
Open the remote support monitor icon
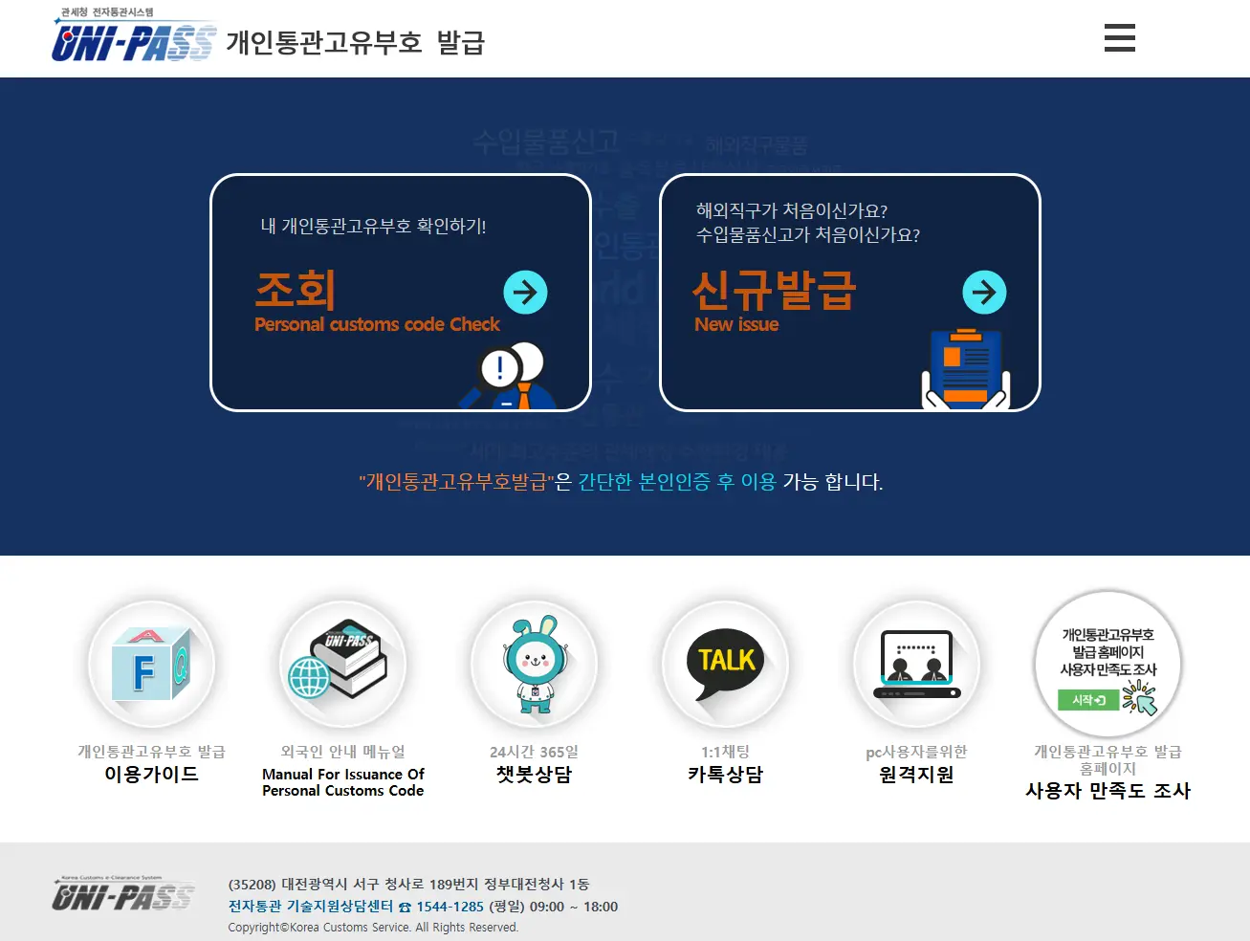(x=916, y=664)
